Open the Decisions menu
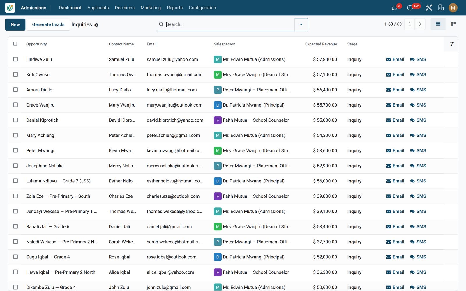The height and width of the screenshot is (291, 466). point(125,8)
